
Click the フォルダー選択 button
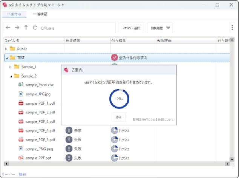point(131,28)
